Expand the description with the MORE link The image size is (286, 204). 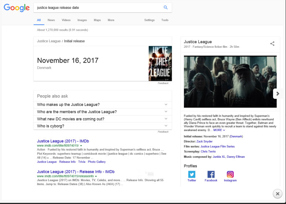219,130
